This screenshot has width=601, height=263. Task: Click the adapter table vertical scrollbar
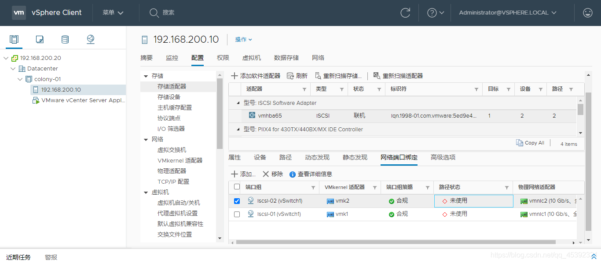pyautogui.click(x=580, y=109)
